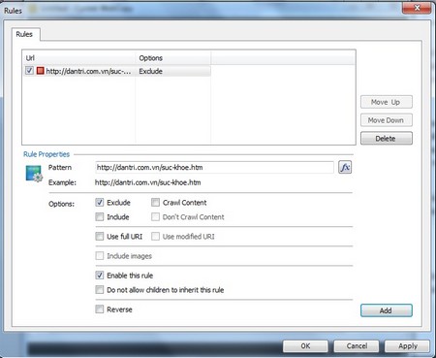Click into the Pattern text field
Image resolution: width=436 pixels, height=358 pixels.
coord(214,168)
